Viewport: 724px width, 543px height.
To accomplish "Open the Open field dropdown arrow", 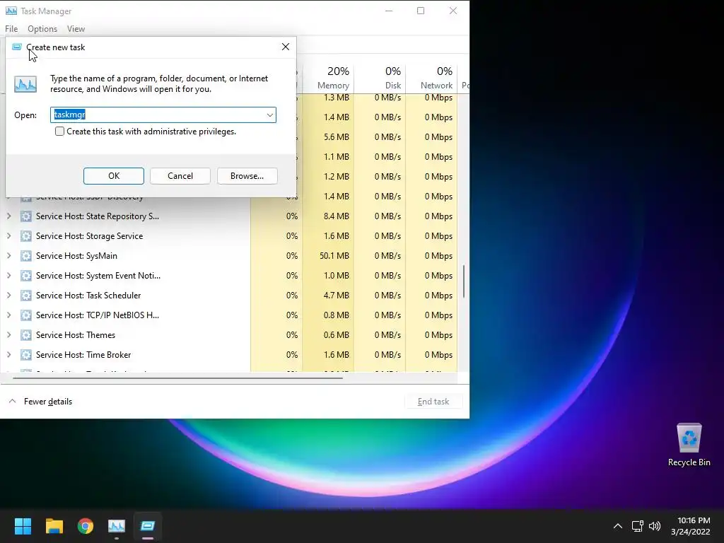I will [269, 115].
